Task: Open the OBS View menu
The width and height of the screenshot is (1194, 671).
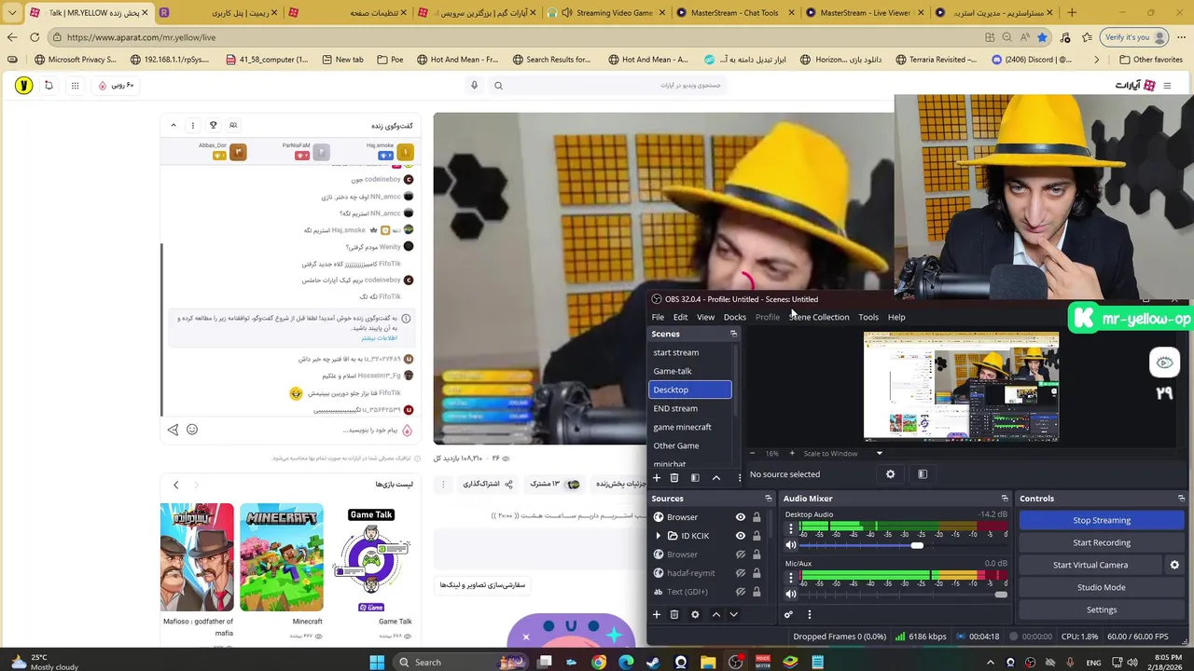Action: [x=705, y=317]
